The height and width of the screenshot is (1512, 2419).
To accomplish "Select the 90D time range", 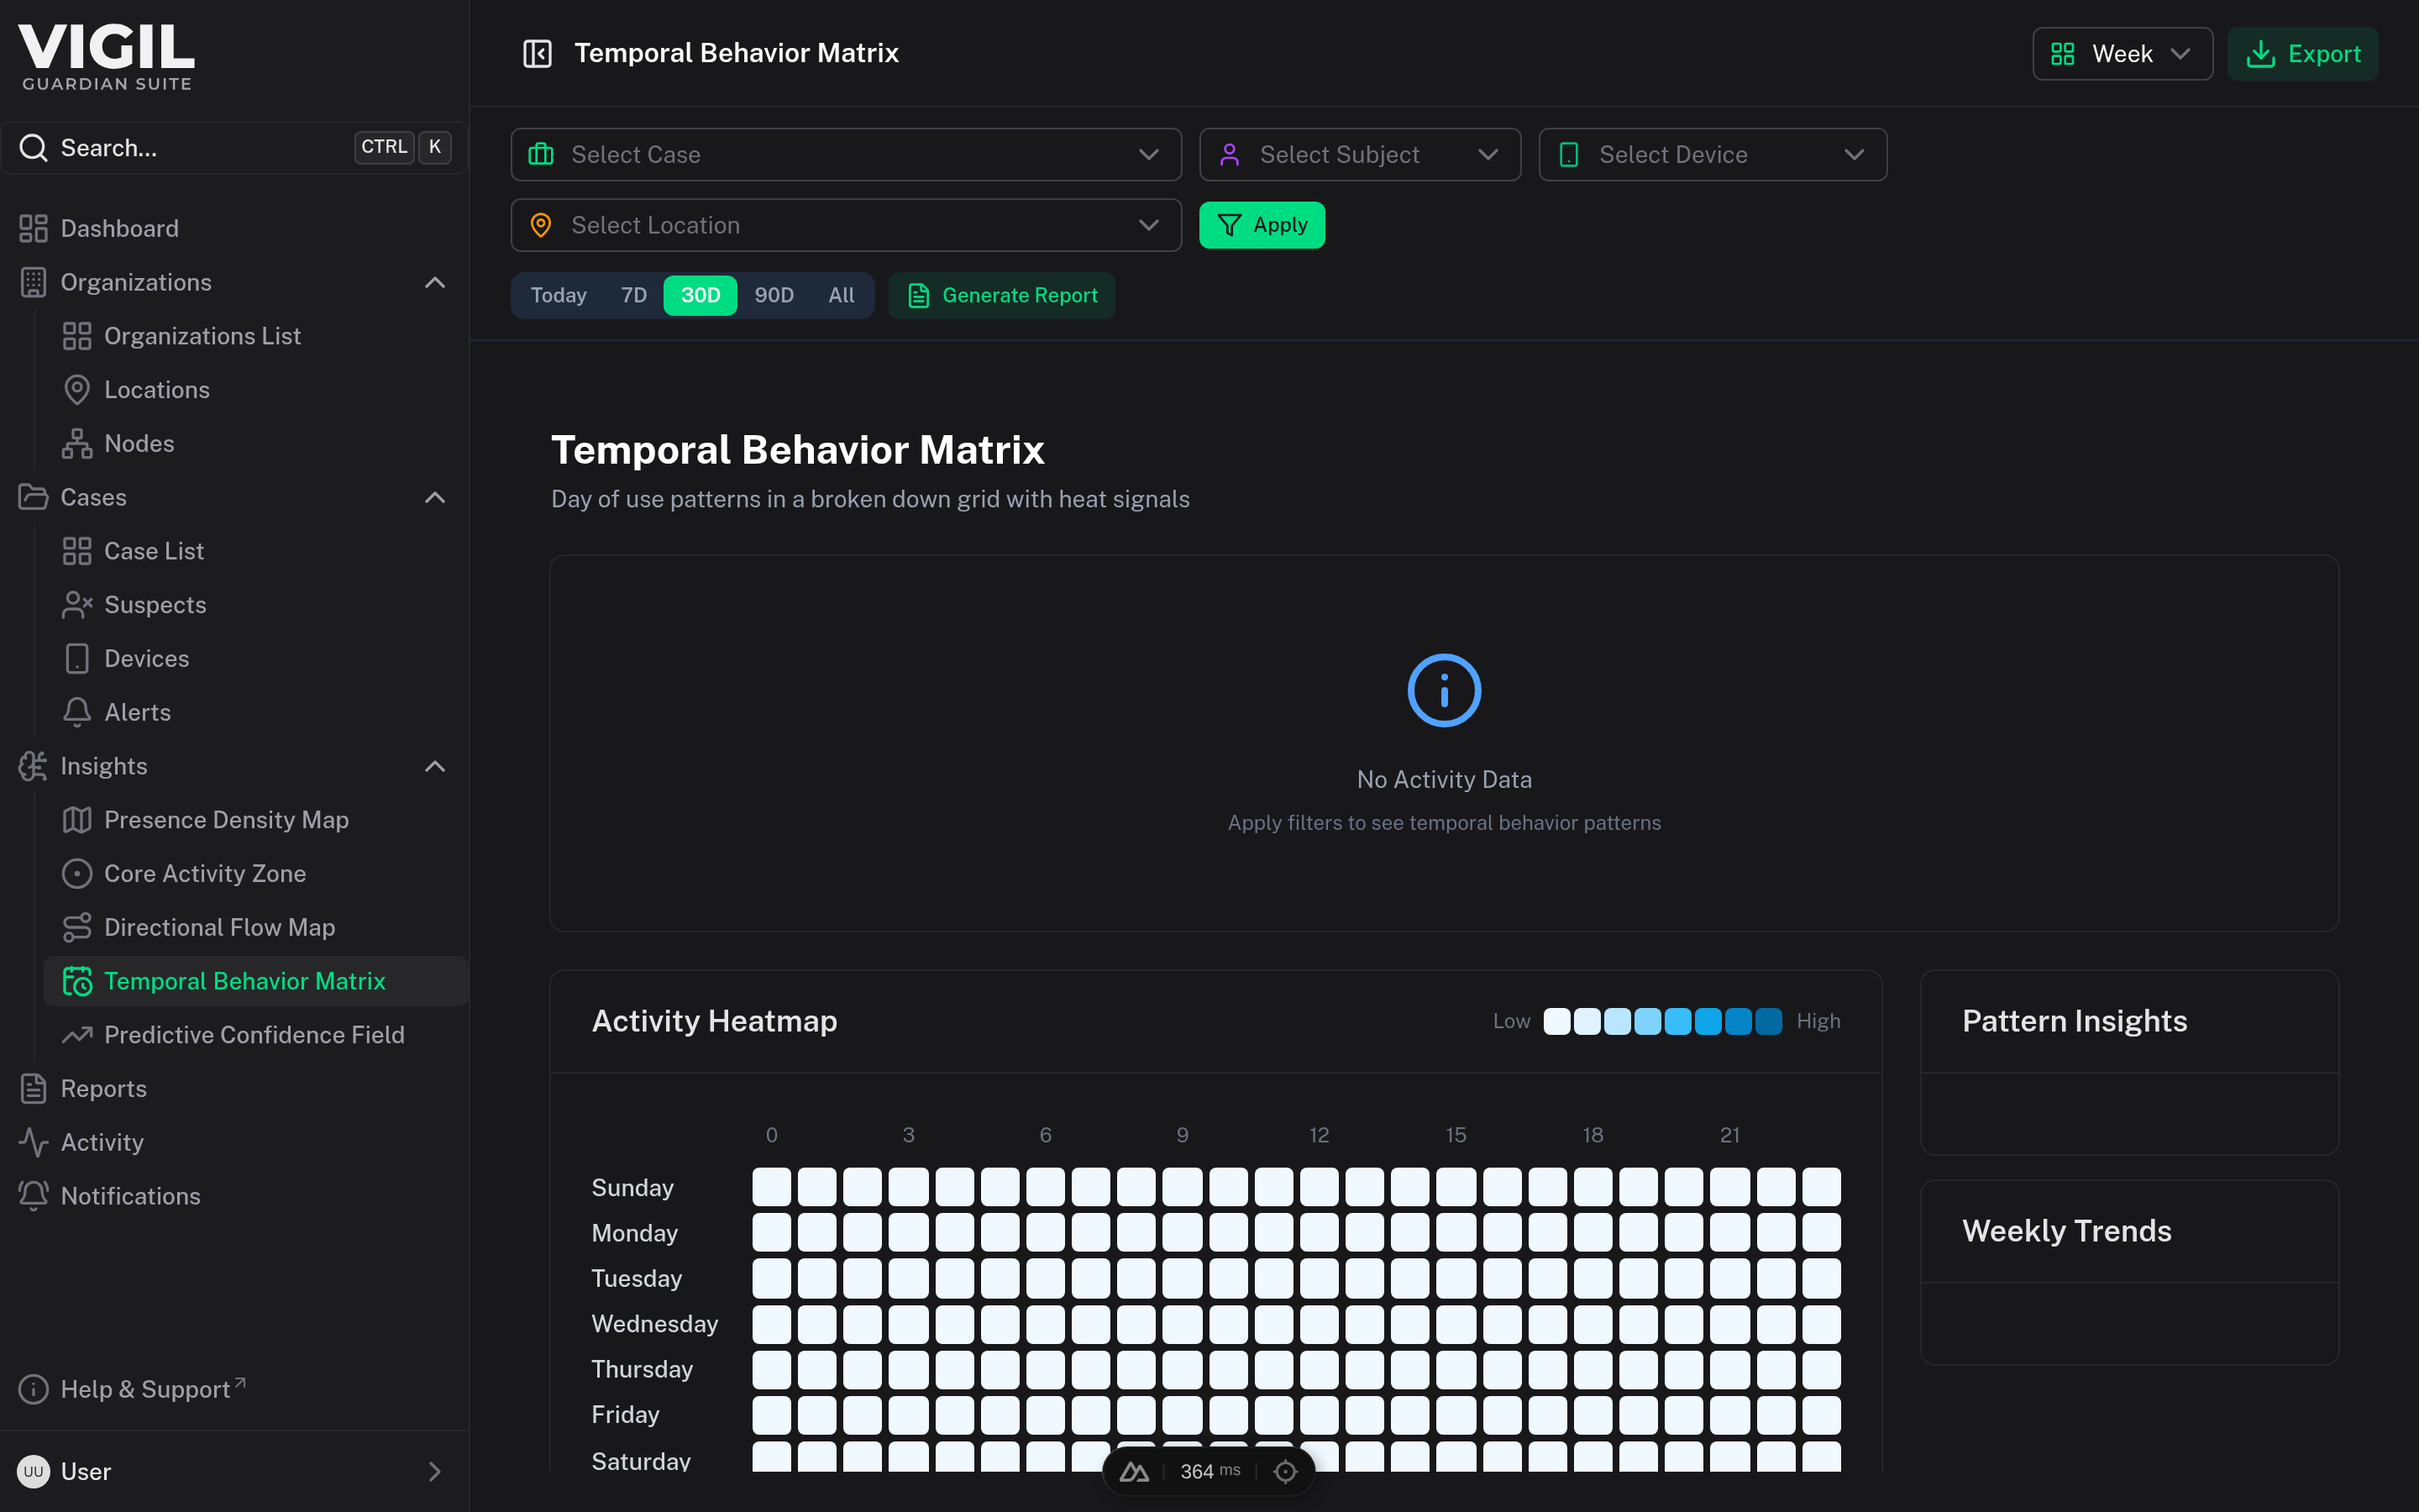I will pyautogui.click(x=774, y=296).
